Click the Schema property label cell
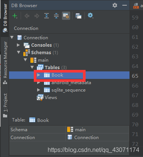 tap(38, 129)
